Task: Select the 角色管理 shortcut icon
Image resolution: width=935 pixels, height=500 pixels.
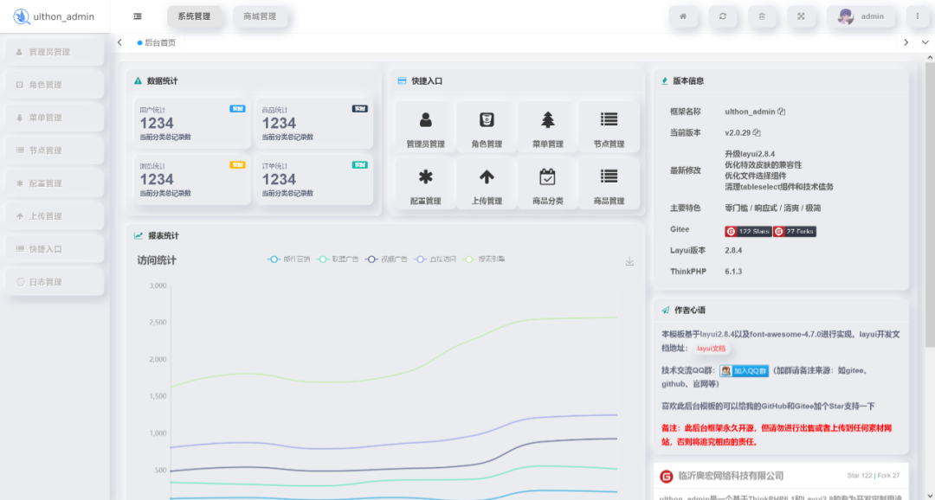Action: 487,126
